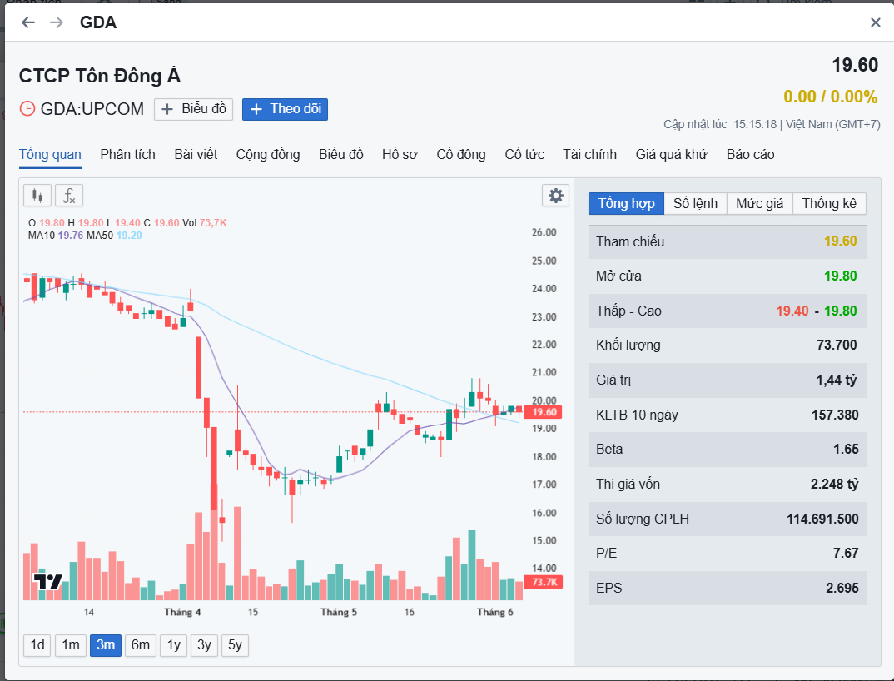Viewport: 894px width, 681px height.
Task: Close the GDA stock popup
Action: pos(875,22)
